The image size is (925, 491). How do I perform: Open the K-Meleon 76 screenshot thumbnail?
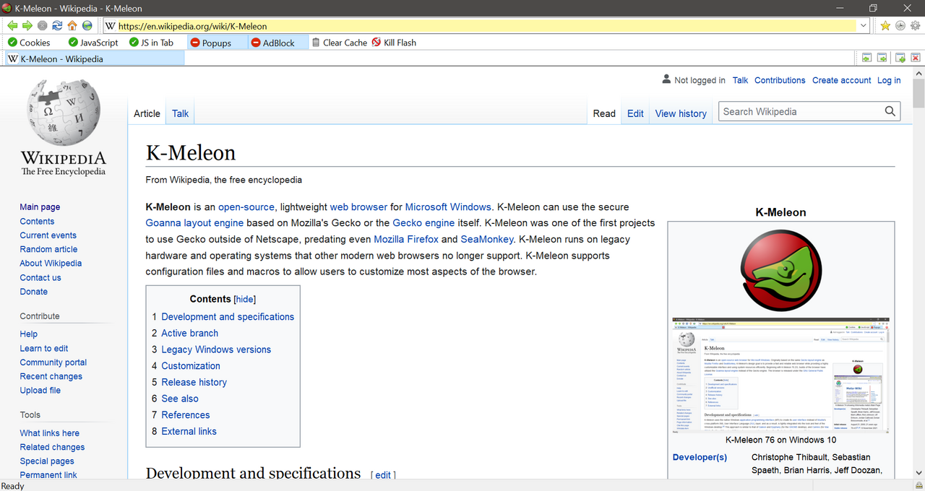click(780, 375)
